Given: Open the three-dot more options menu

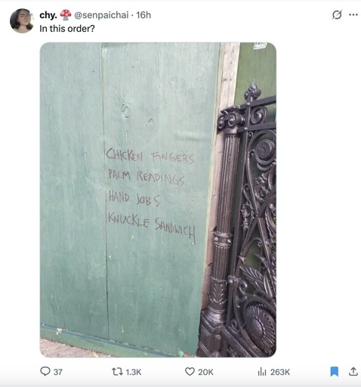Looking at the screenshot, I should (x=353, y=15).
